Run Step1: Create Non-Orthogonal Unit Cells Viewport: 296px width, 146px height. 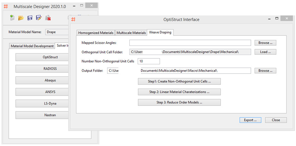tap(179, 82)
